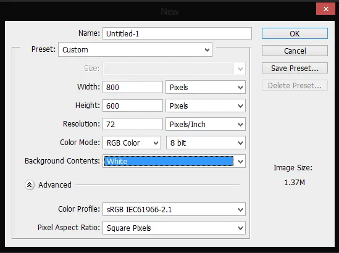Image resolution: width=339 pixels, height=253 pixels.
Task: Open the Height units Pixels dropdown
Action: point(206,106)
